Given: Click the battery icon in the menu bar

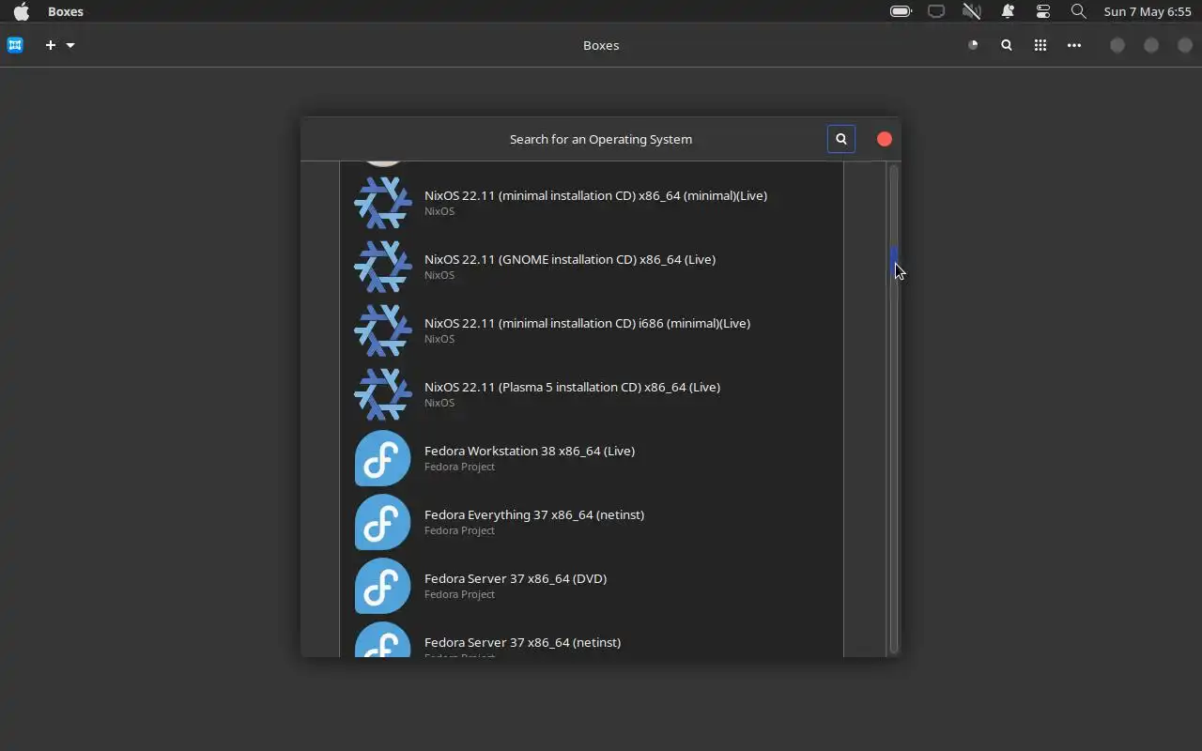Looking at the screenshot, I should (901, 11).
